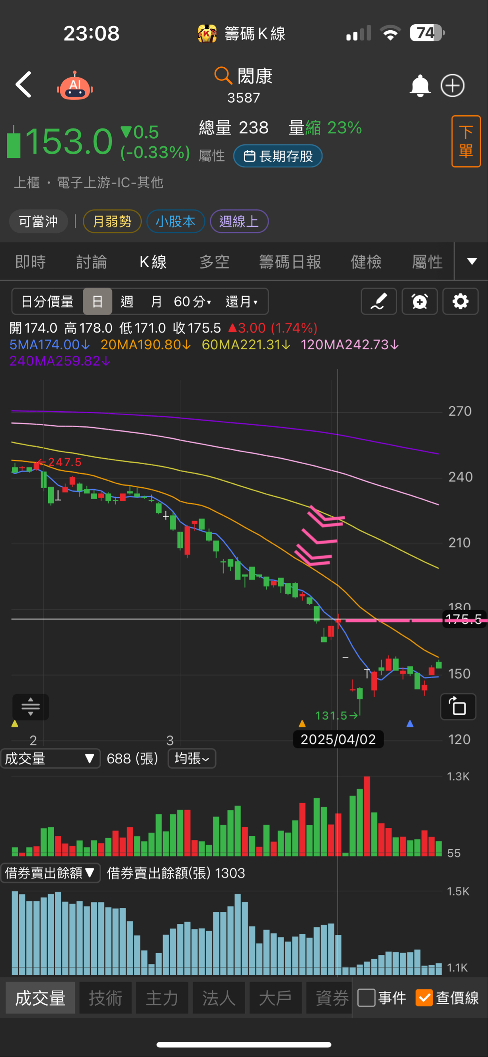Select daily 日 period
Screen dimensions: 488x1057
coord(97,302)
